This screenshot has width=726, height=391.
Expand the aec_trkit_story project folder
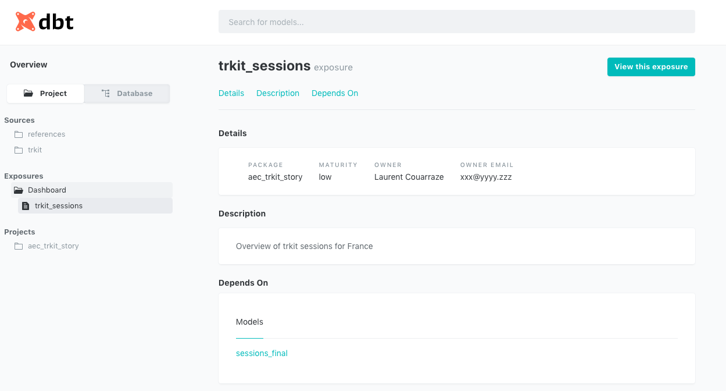point(53,246)
